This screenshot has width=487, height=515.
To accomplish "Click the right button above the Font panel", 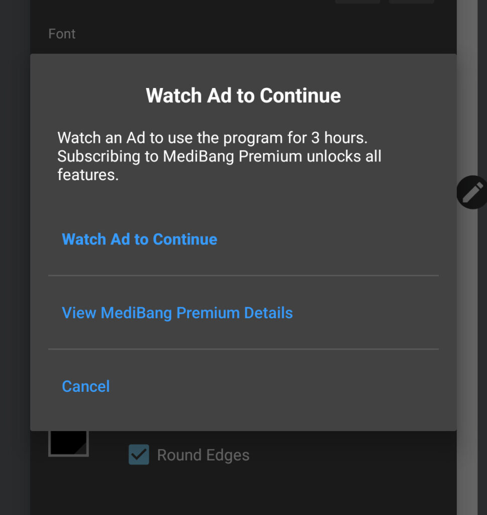I will (x=411, y=3).
